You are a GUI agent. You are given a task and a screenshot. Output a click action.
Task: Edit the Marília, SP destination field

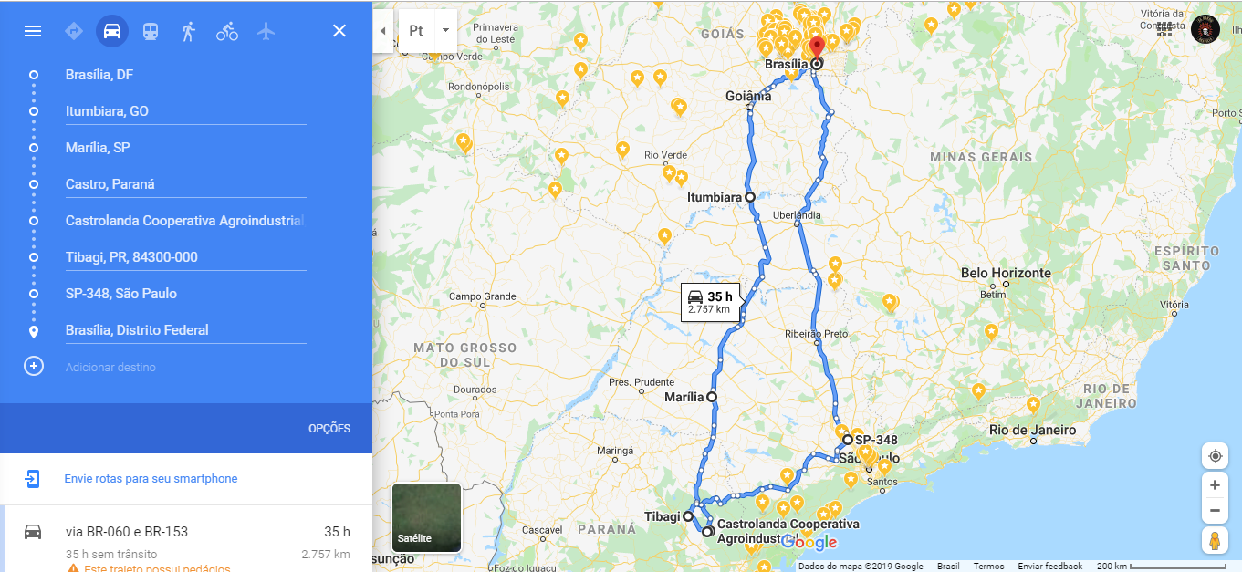click(186, 148)
